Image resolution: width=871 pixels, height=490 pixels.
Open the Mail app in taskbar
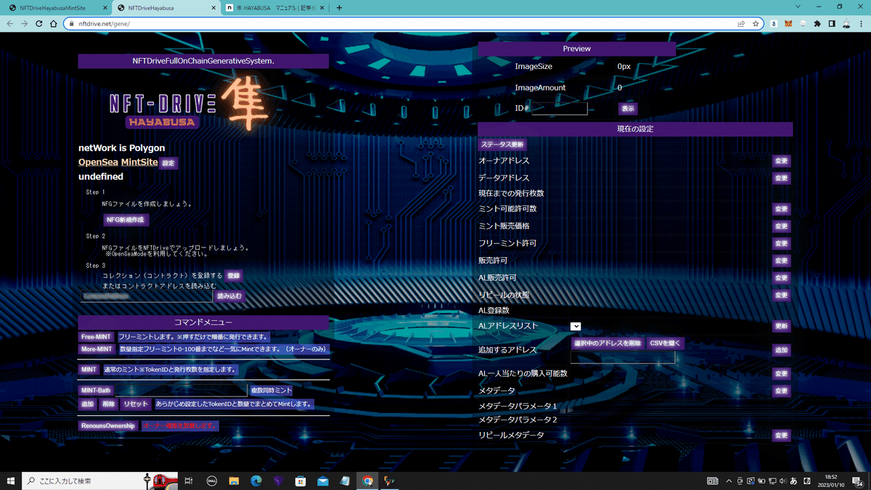323,481
